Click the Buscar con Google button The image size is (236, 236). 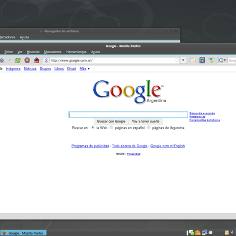(x=111, y=122)
